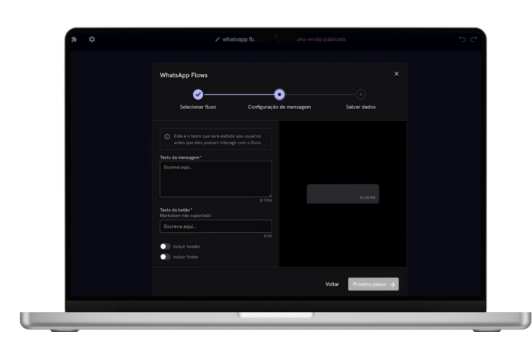The height and width of the screenshot is (358, 532).
Task: Focus the Texto da mensagem text area
Action: pyautogui.click(x=216, y=179)
